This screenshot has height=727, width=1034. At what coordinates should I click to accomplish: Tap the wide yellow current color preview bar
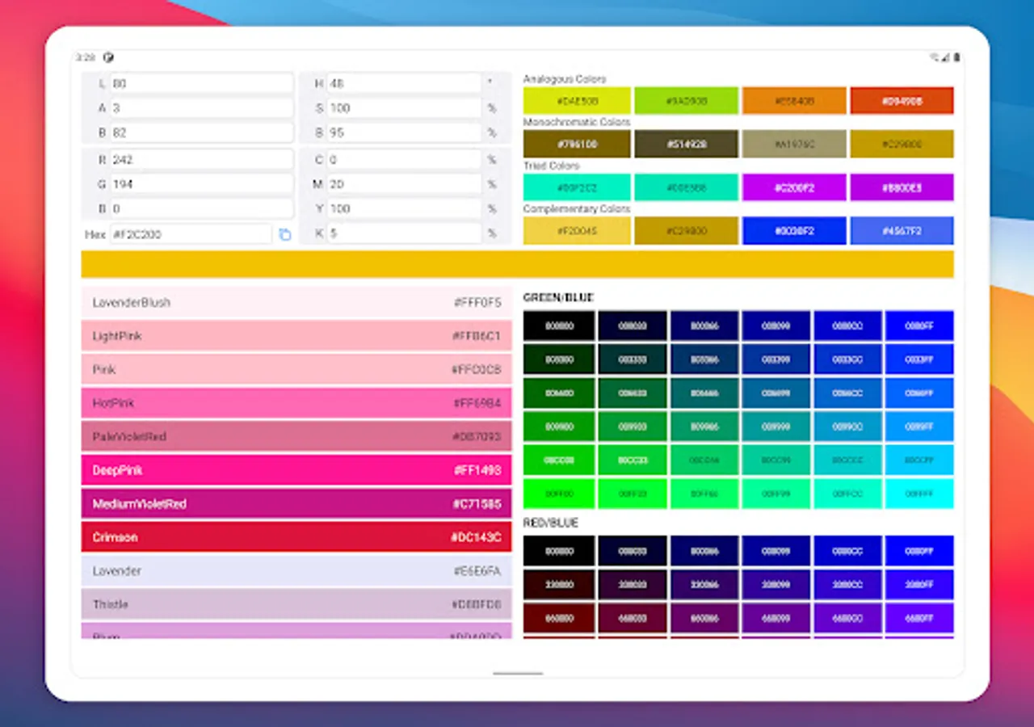pos(517,264)
